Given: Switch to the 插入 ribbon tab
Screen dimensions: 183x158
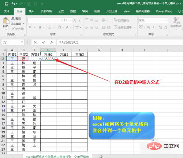Looking at the screenshot, I should point(31,11).
